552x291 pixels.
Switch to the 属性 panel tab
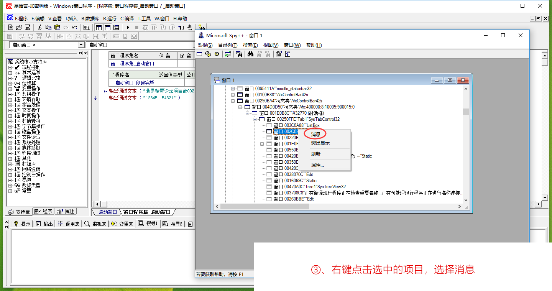tap(66, 212)
